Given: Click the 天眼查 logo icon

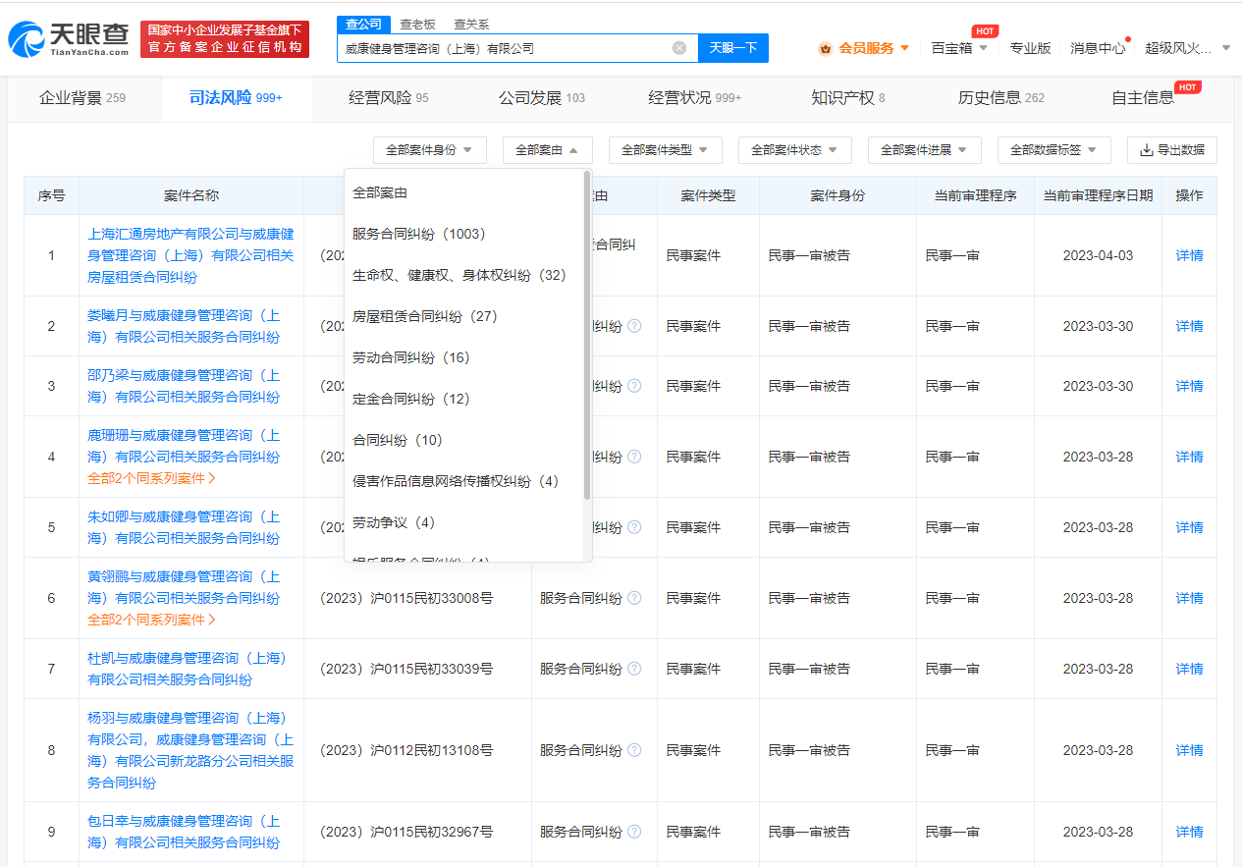Looking at the screenshot, I should (x=26, y=36).
